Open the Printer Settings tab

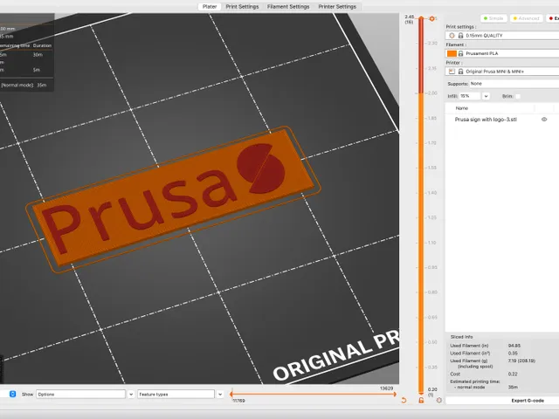click(337, 7)
